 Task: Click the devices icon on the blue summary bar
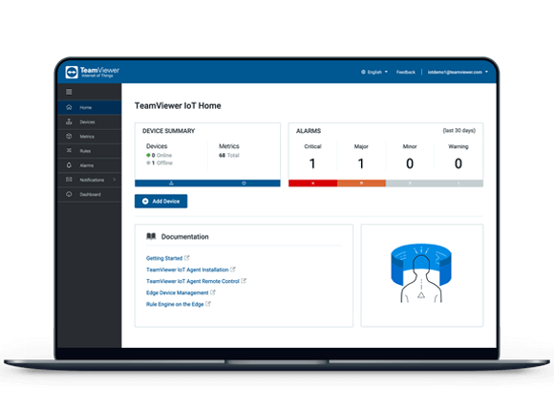[x=171, y=184]
